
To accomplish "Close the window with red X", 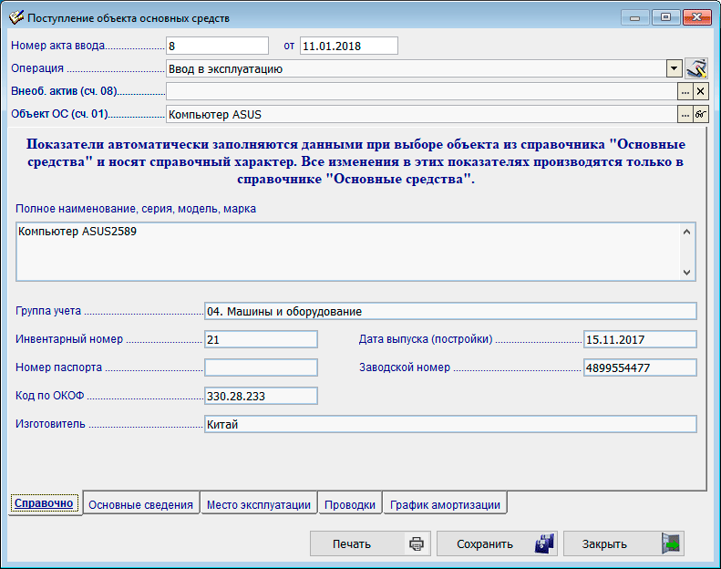I will [696, 17].
